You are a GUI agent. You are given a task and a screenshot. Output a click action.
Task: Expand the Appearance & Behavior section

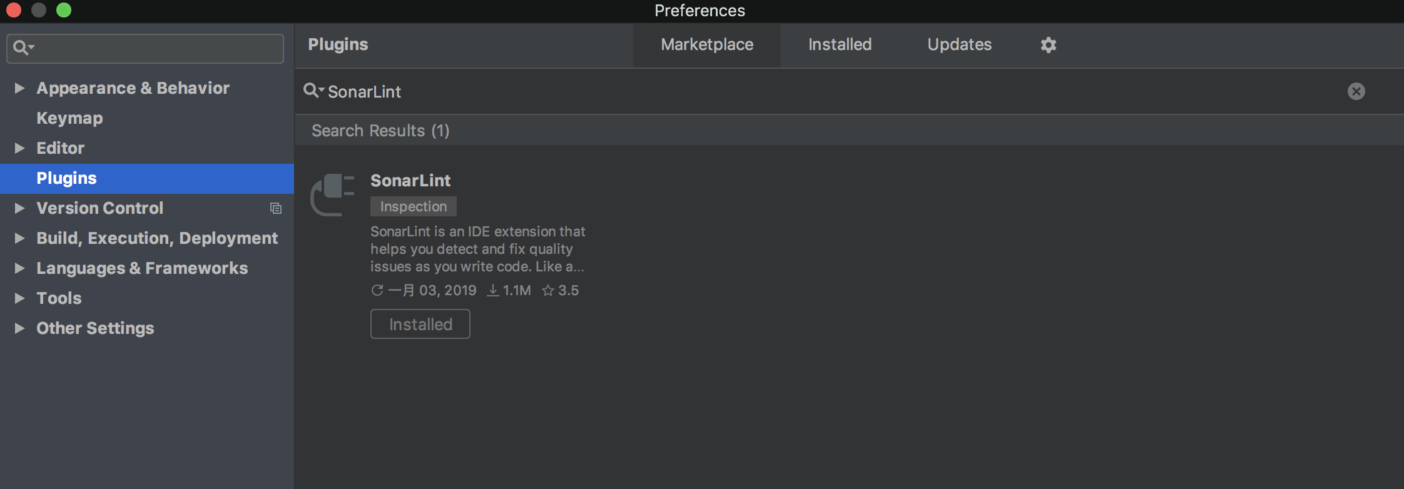tap(19, 88)
